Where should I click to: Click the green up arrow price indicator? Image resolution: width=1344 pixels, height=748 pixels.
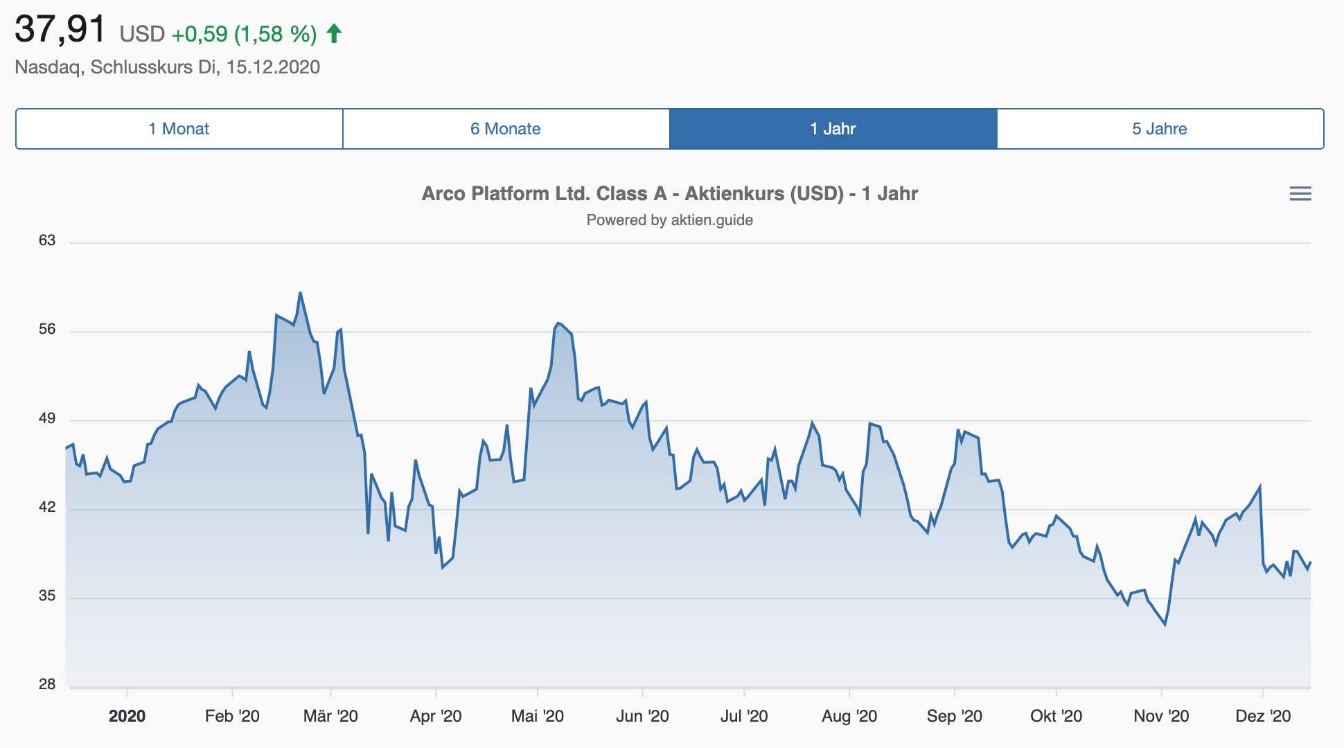pyautogui.click(x=334, y=33)
